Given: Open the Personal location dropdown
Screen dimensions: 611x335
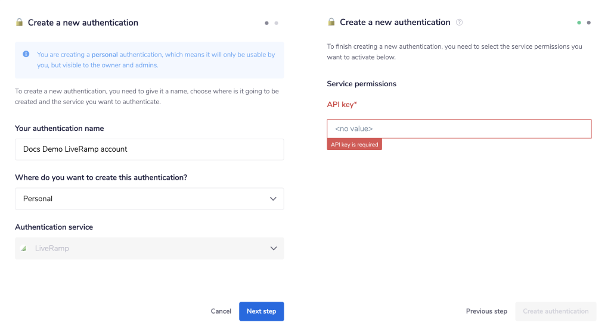Looking at the screenshot, I should [149, 199].
